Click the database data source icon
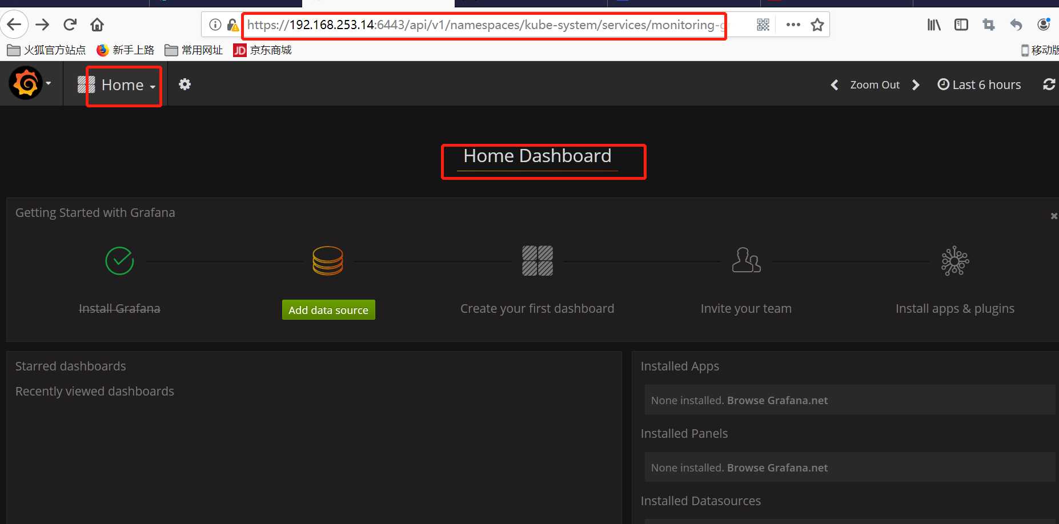This screenshot has width=1059, height=524. [328, 261]
